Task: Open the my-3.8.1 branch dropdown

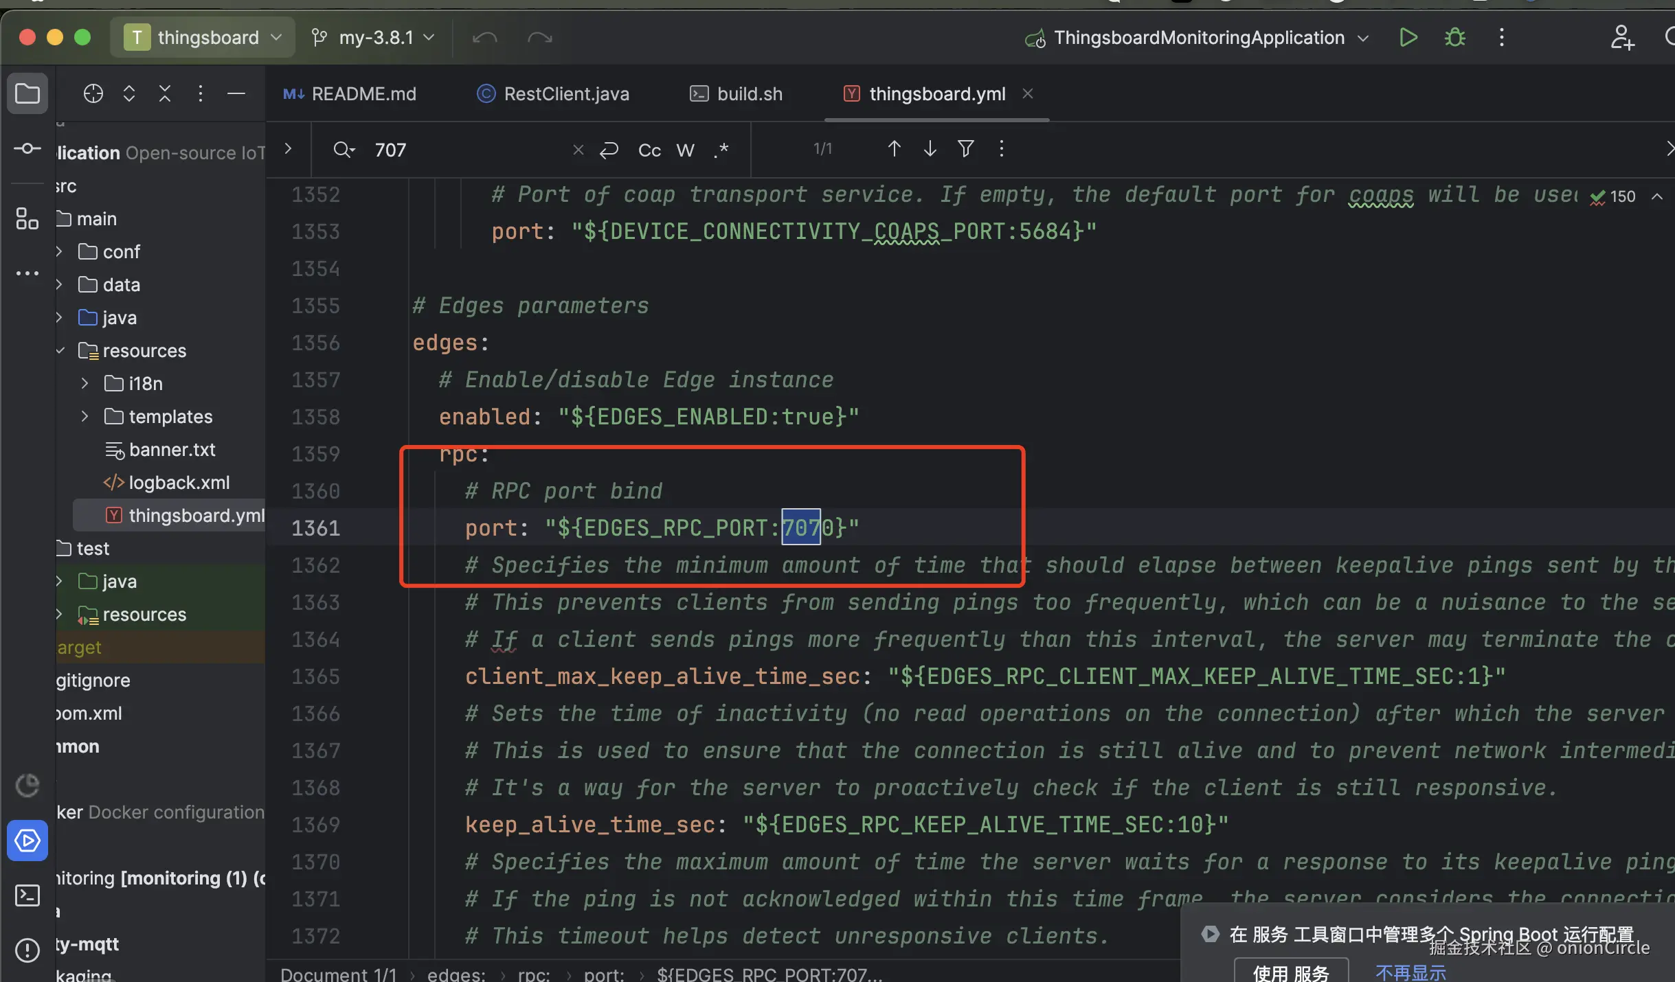Action: [374, 37]
